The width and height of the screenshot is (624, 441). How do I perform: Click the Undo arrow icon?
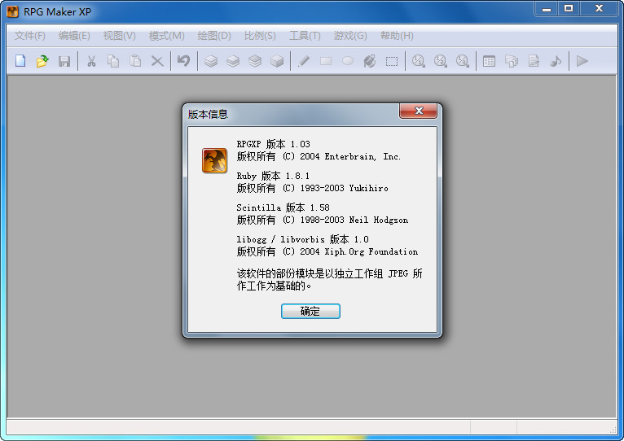[183, 61]
